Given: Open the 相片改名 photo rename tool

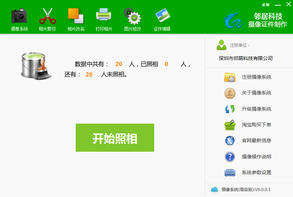Looking at the screenshot, I should click(x=76, y=19).
